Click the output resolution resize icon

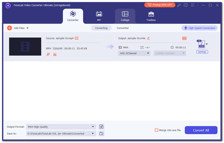pos(142,47)
